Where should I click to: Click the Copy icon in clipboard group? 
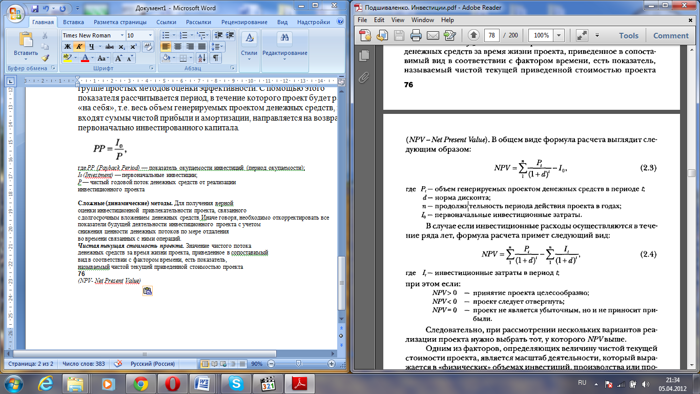(x=45, y=47)
